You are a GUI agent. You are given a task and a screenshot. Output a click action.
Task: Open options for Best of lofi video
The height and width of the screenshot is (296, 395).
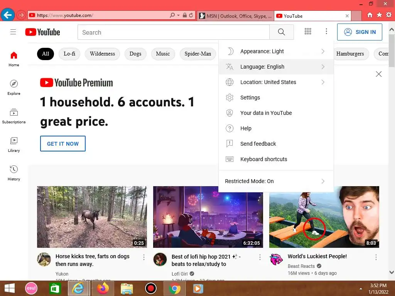click(x=260, y=257)
